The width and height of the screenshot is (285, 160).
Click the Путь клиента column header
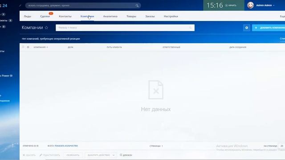click(x=114, y=47)
